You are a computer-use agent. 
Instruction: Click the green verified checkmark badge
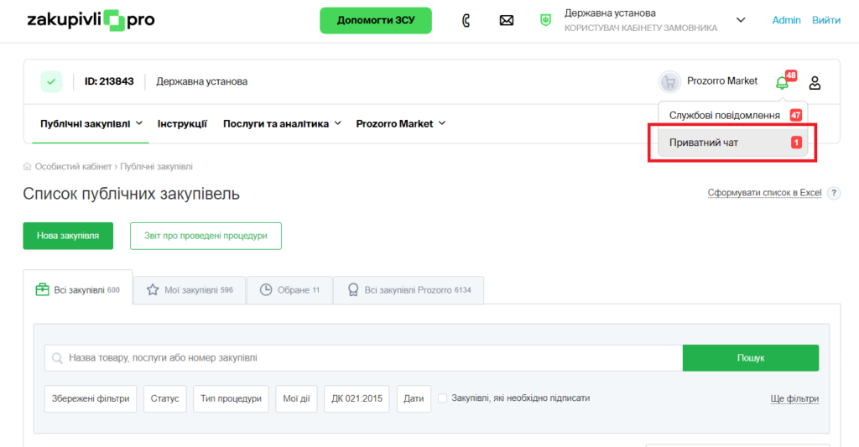(x=51, y=81)
